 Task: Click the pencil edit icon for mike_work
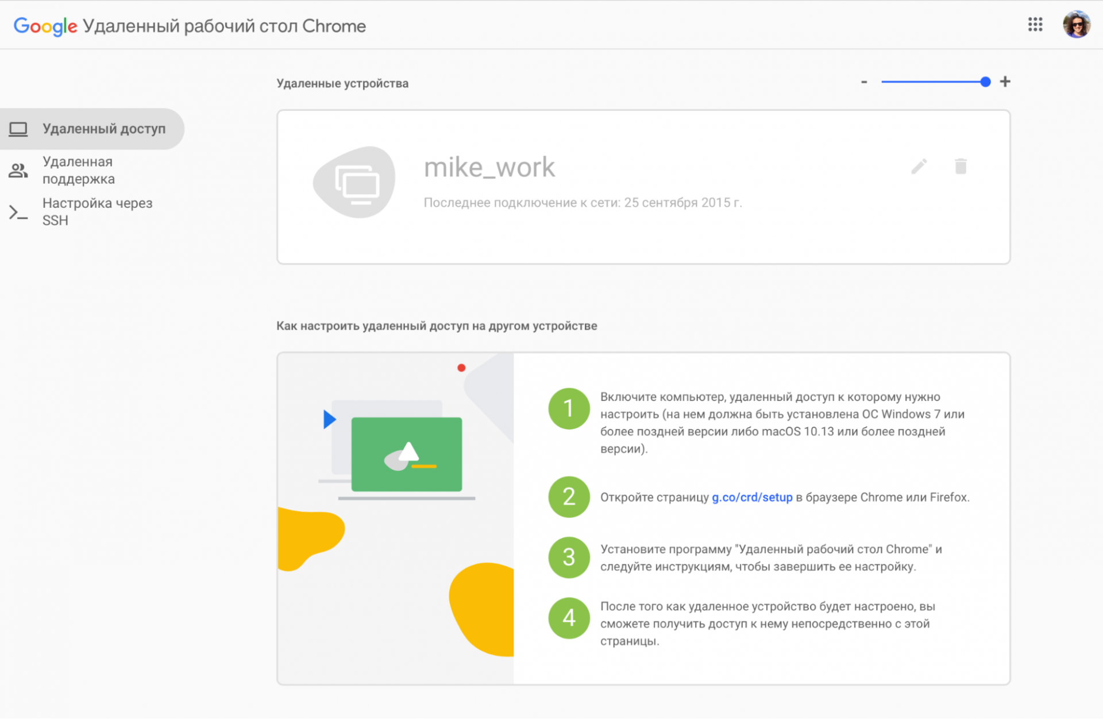coord(919,167)
